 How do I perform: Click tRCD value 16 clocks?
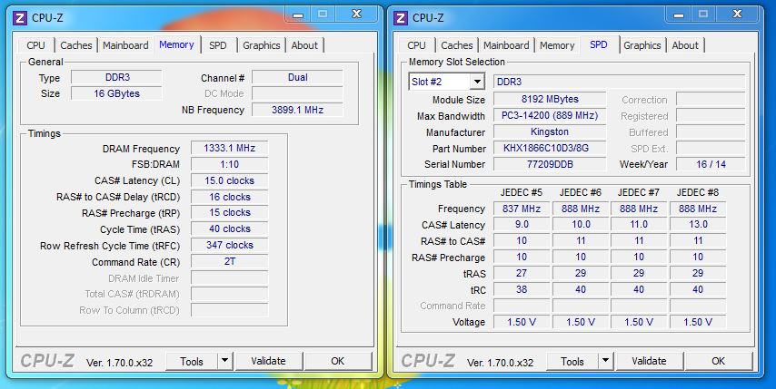pyautogui.click(x=229, y=197)
